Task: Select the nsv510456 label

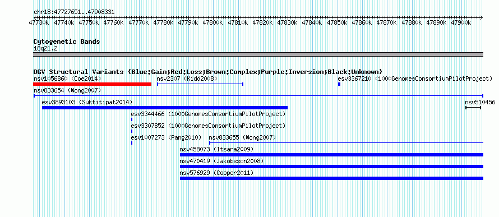Action: coord(480,102)
